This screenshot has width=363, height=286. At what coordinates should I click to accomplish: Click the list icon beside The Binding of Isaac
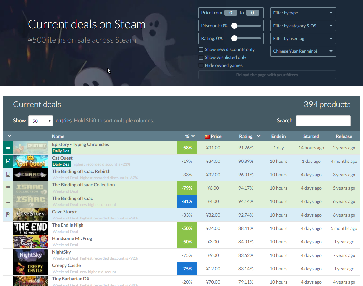tap(8, 201)
